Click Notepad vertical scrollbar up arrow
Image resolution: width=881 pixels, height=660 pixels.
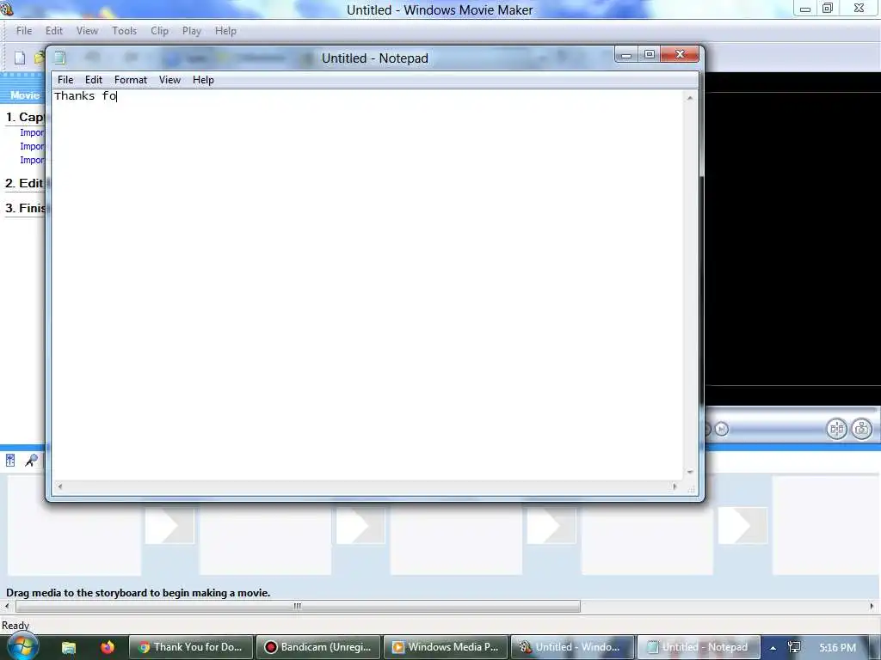pyautogui.click(x=690, y=98)
